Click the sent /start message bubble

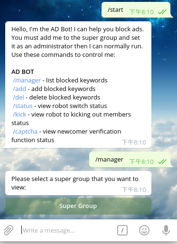136,10
